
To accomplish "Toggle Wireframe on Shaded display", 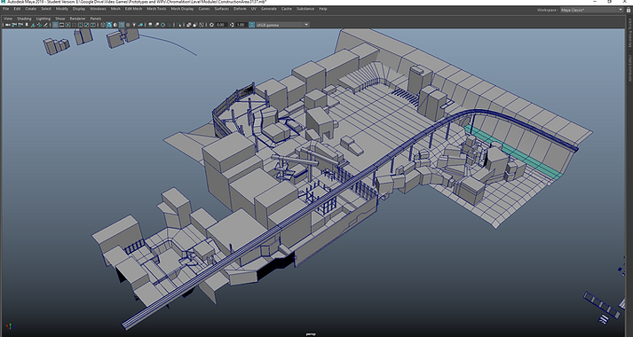I will (x=122, y=25).
